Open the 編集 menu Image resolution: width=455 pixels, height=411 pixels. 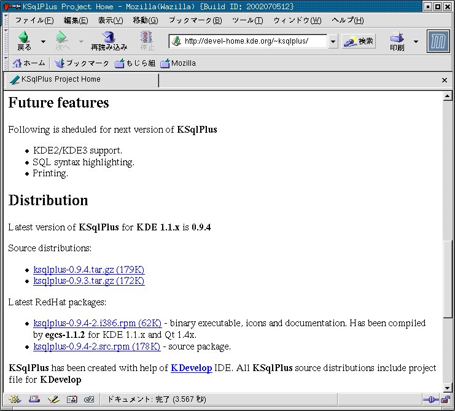click(76, 20)
